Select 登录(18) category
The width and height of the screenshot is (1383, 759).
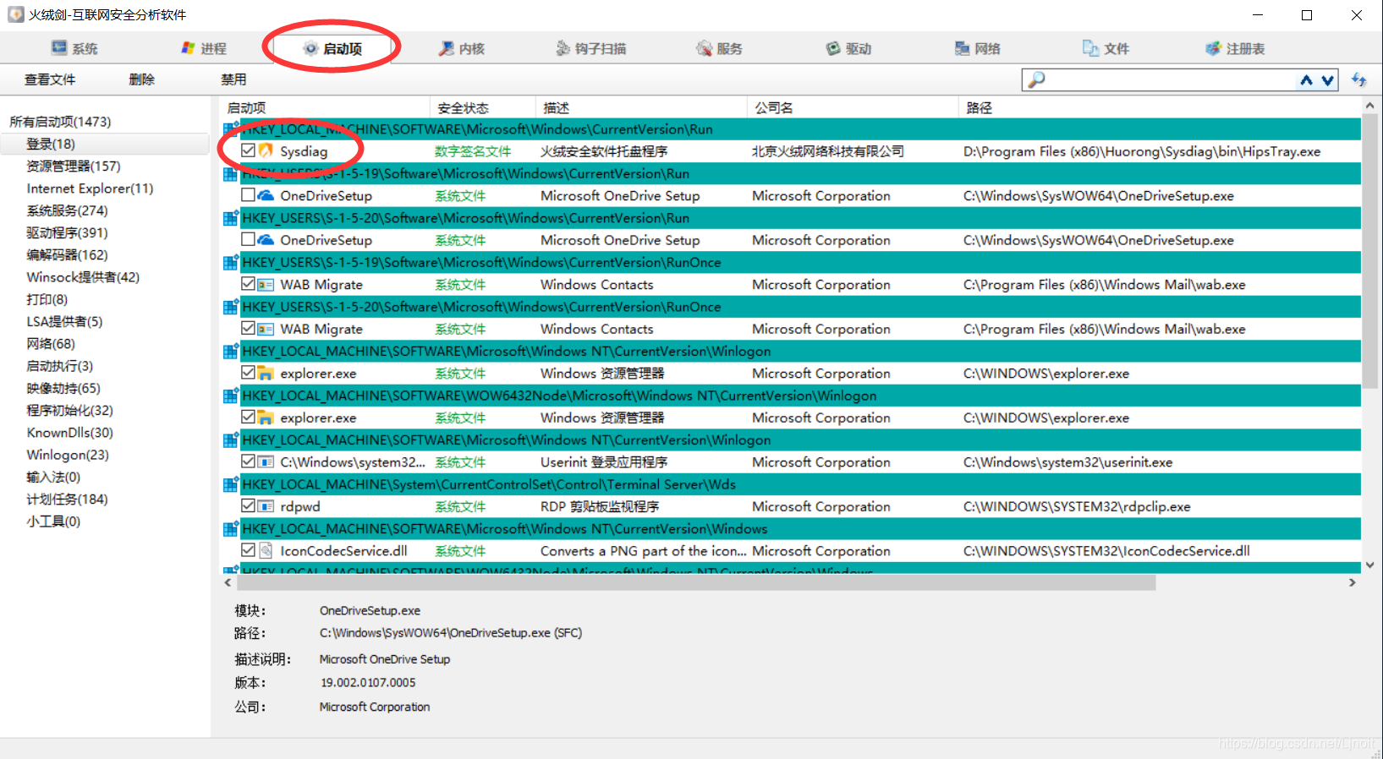click(x=51, y=144)
